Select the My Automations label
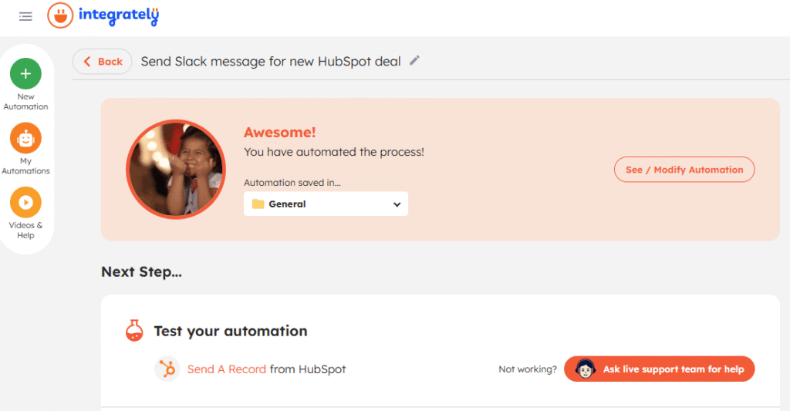 (x=25, y=166)
